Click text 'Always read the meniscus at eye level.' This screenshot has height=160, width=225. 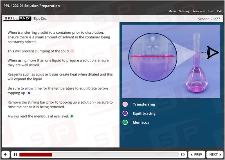click(x=38, y=116)
